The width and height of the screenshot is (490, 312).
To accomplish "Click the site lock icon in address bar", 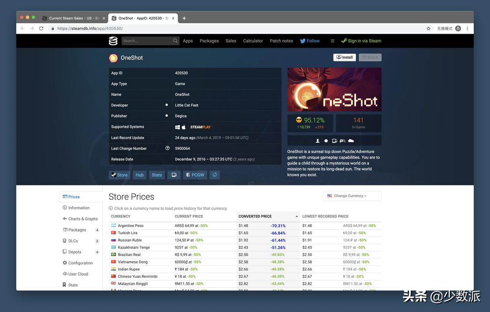I will (x=52, y=28).
